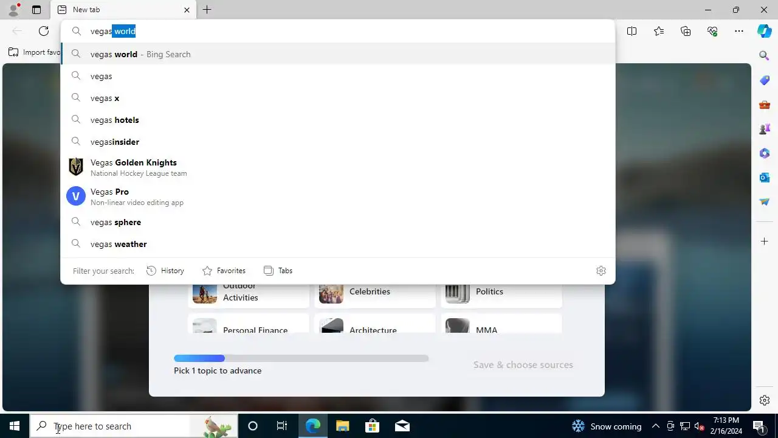Open Microsoft Store from taskbar
778x438 pixels.
pos(372,426)
